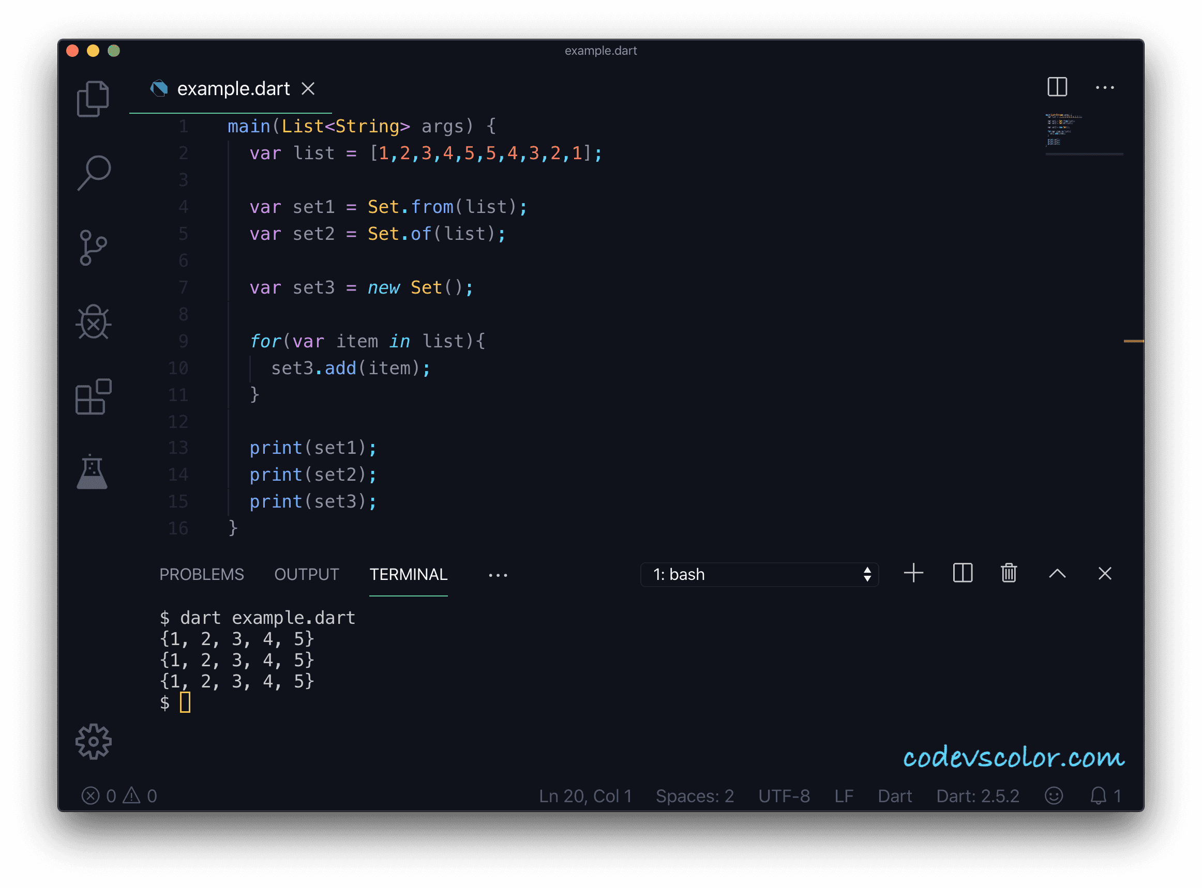Switch to the PROBLEMS tab
Image resolution: width=1202 pixels, height=888 pixels.
click(202, 575)
